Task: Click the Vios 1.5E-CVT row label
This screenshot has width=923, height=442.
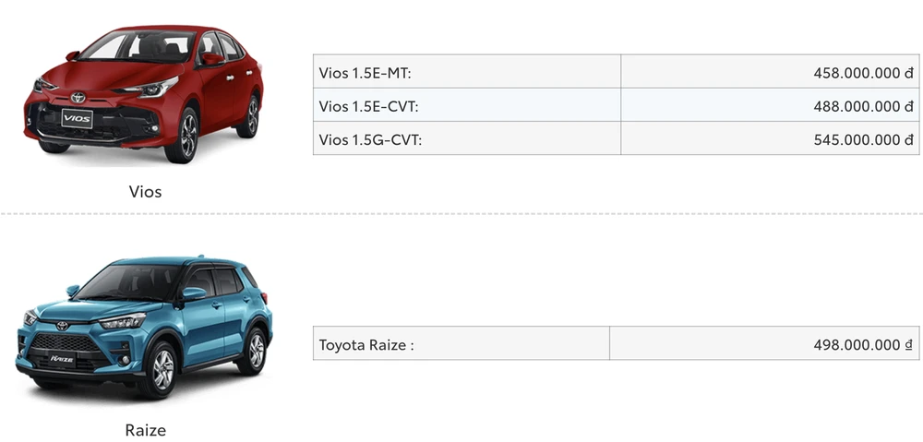Action: [368, 106]
